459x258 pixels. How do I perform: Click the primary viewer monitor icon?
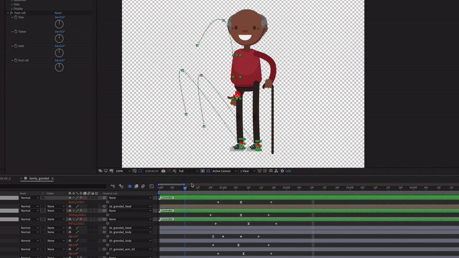tap(106, 171)
